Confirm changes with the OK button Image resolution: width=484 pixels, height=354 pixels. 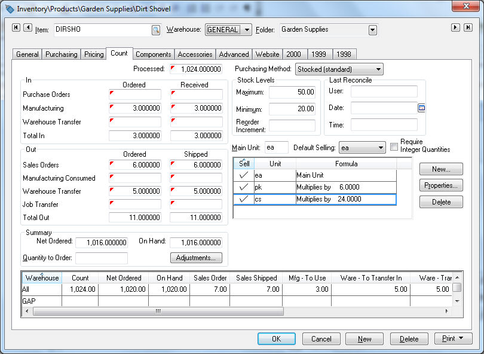[276, 338]
